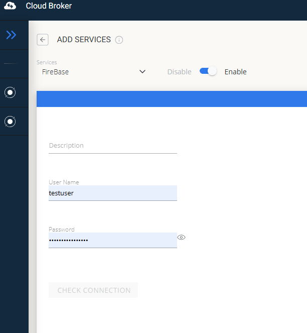307x333 pixels.
Task: Open the Services dropdown showing FireBase
Action: pos(90,72)
